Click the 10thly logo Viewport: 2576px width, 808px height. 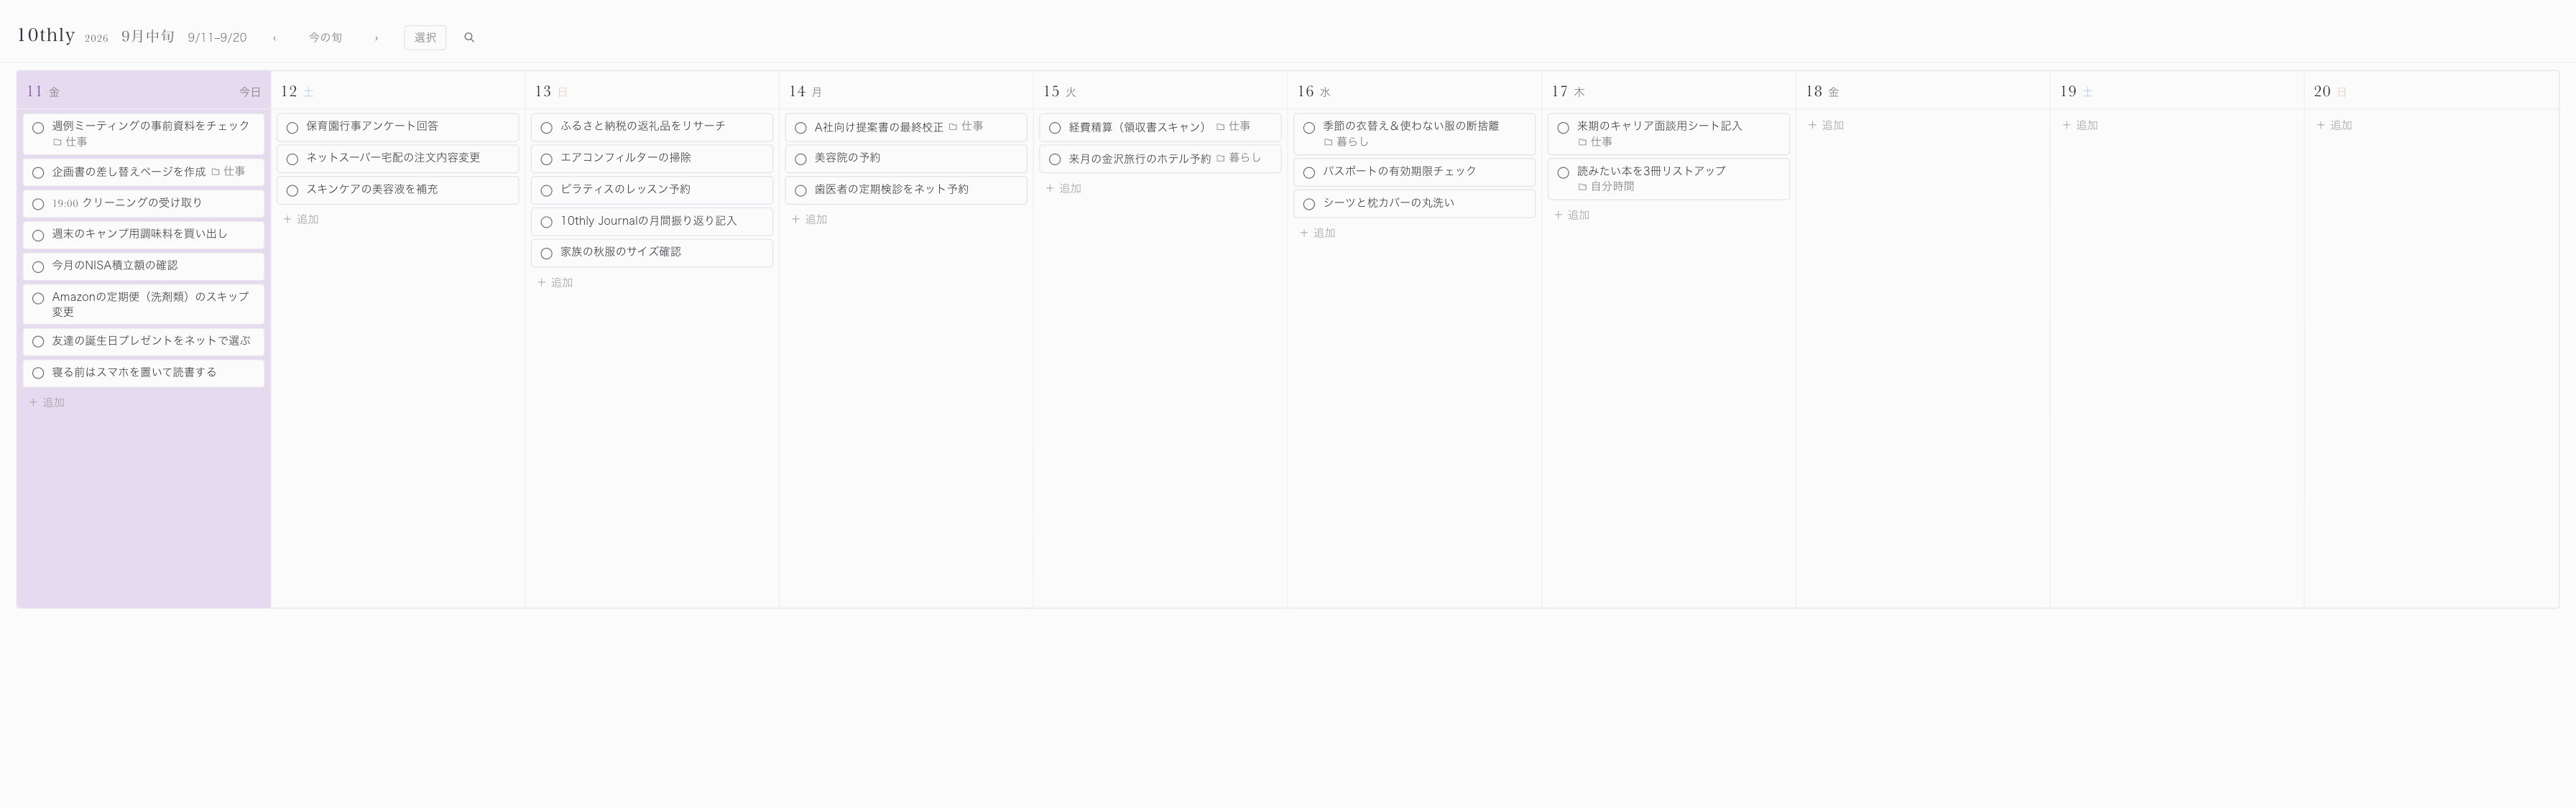(46, 35)
